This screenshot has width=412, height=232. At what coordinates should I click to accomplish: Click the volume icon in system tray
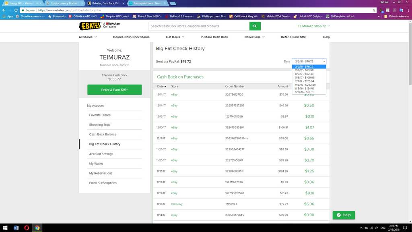click(x=377, y=228)
